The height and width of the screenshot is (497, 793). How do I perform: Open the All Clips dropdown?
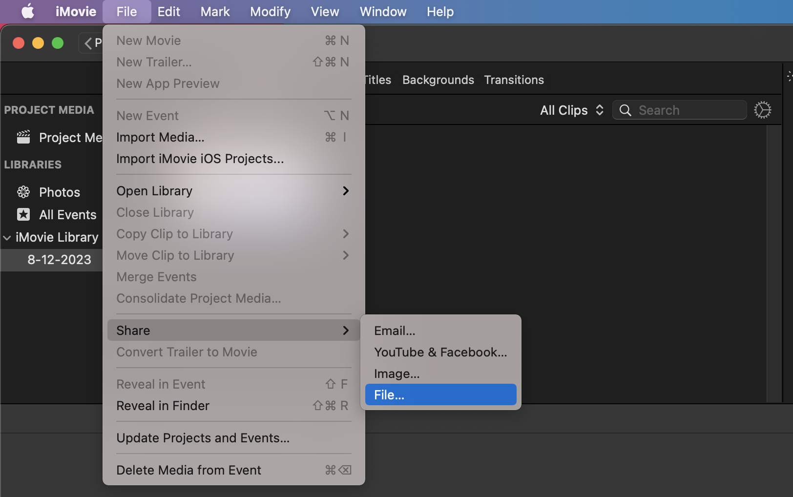pos(571,110)
